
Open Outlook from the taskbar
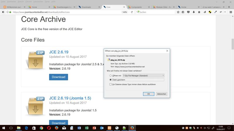102,128
